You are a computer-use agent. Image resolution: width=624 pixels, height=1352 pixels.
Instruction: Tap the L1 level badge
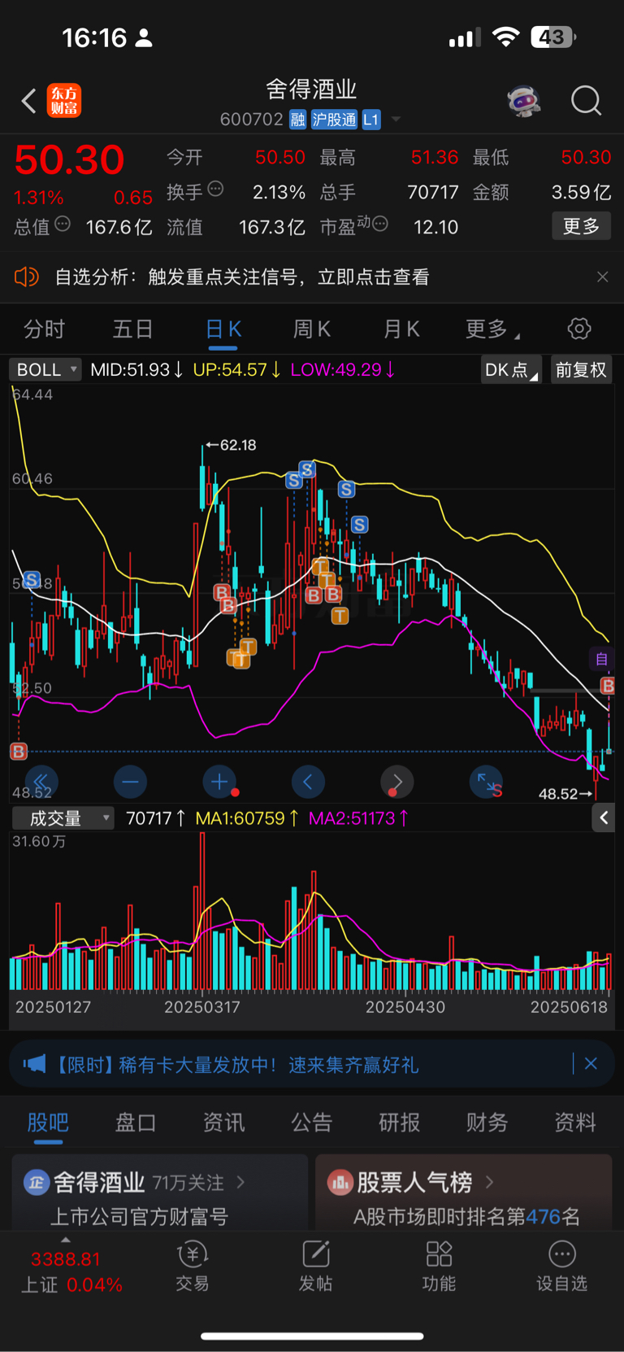(x=370, y=120)
